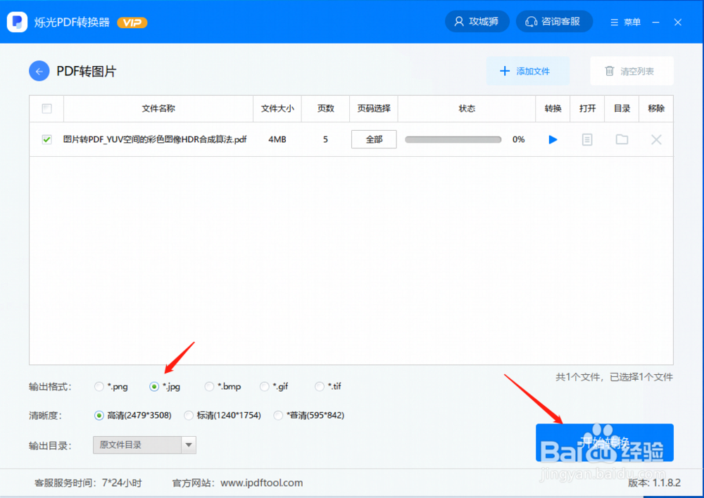Visit the www.ipdftool.com website link
The image size is (704, 498).
coord(261,483)
